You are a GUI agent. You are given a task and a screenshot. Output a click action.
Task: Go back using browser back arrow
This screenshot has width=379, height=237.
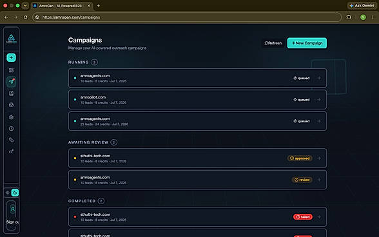click(x=6, y=17)
